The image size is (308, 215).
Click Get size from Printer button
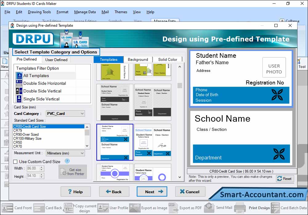[73, 172]
